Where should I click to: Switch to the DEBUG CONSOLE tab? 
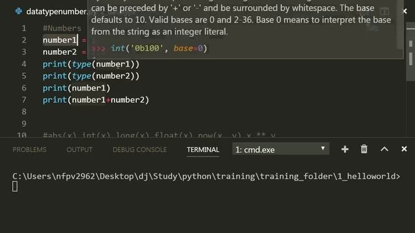(x=139, y=150)
